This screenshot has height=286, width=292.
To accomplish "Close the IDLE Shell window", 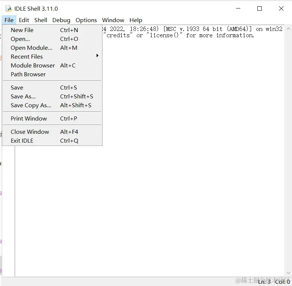I will pos(281,8).
